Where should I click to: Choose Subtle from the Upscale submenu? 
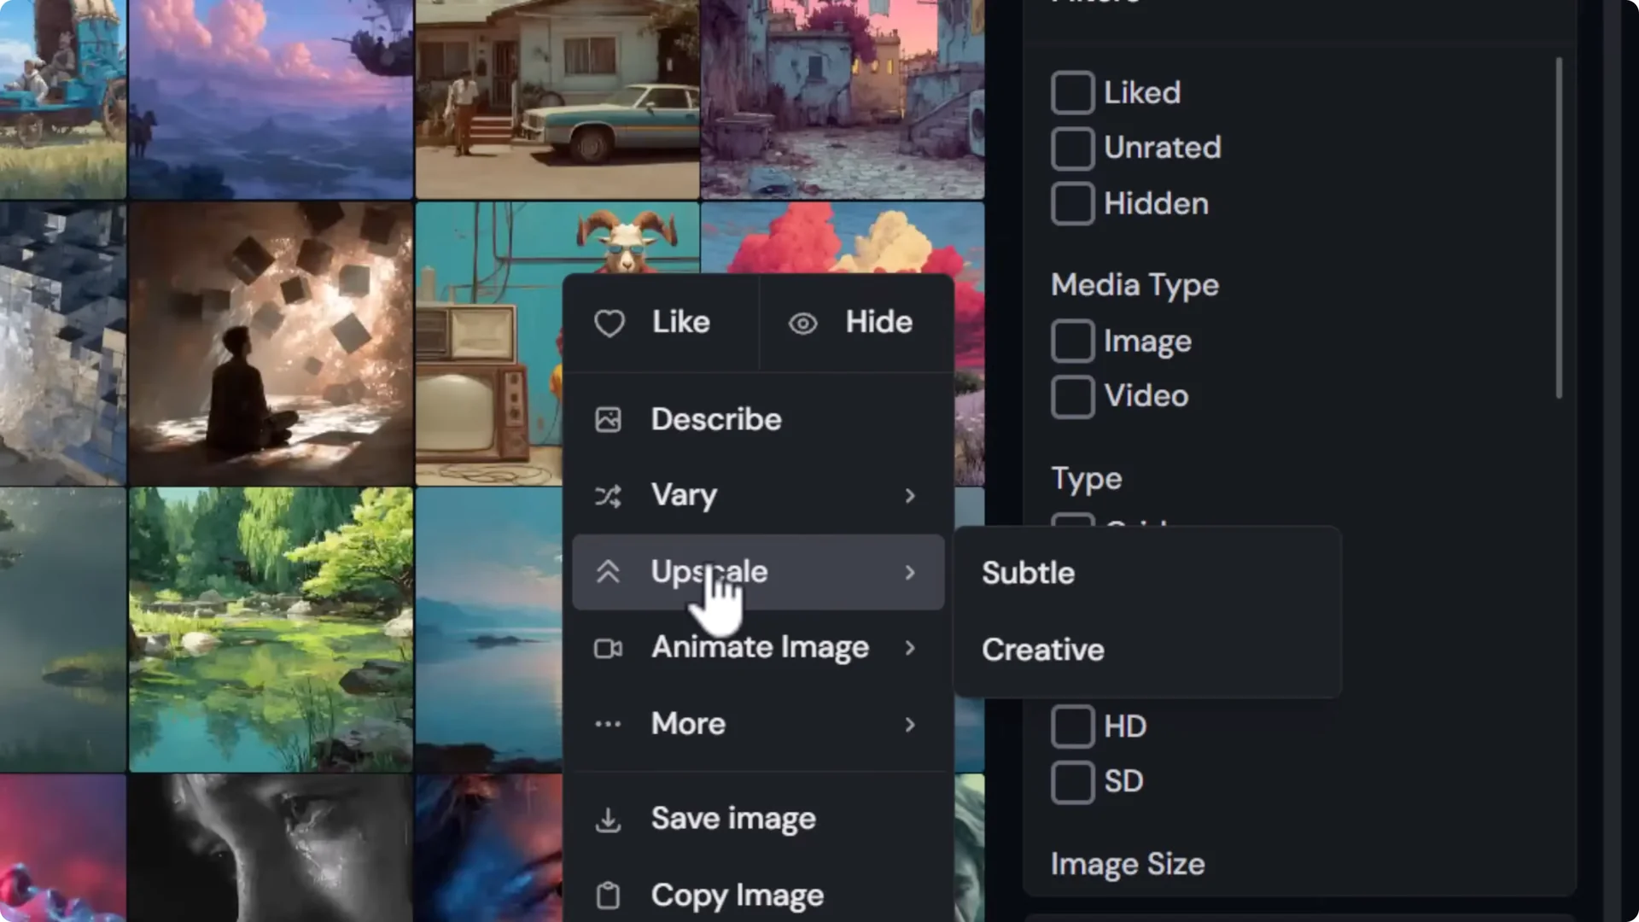[x=1027, y=572]
